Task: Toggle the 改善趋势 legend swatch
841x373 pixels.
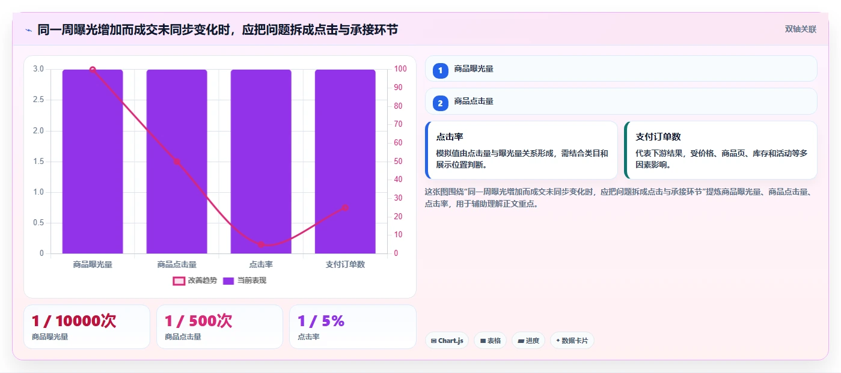Action: [179, 281]
